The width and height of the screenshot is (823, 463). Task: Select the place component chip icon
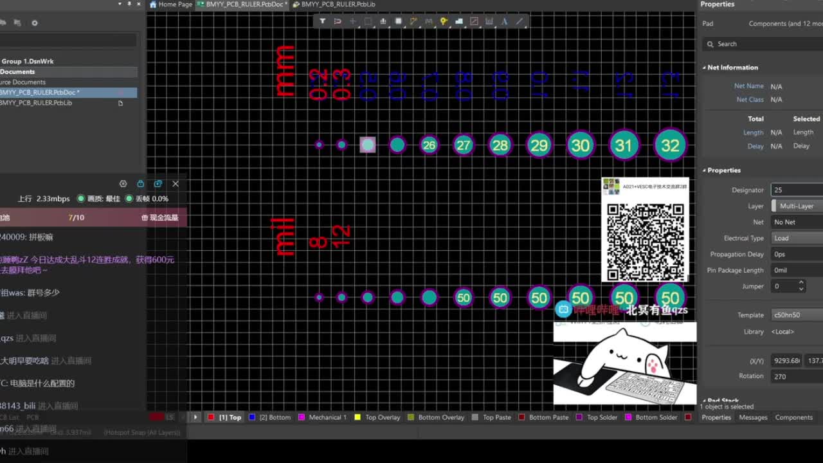[x=398, y=21]
